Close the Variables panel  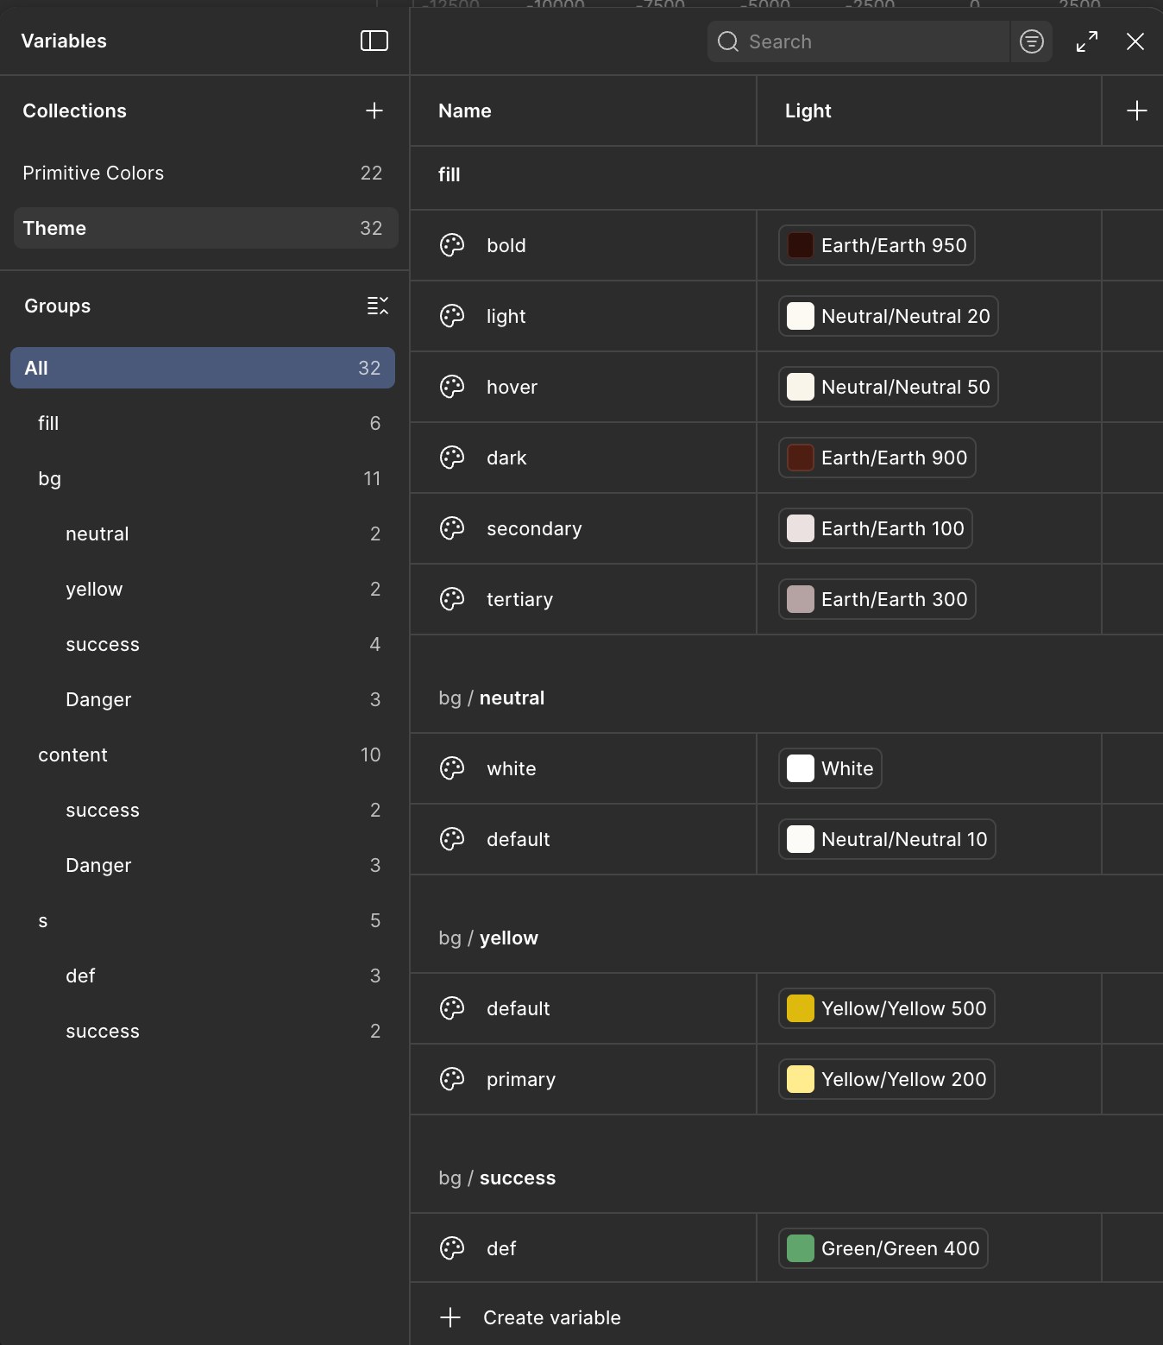[x=1135, y=41]
